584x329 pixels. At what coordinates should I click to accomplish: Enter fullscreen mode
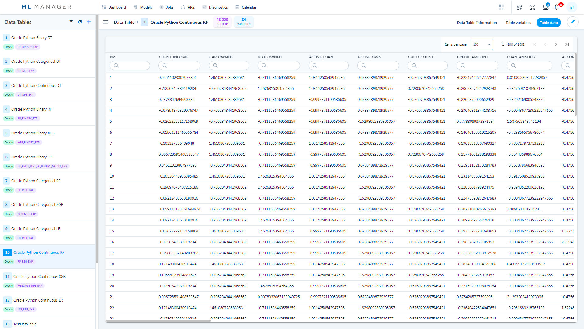click(x=532, y=7)
